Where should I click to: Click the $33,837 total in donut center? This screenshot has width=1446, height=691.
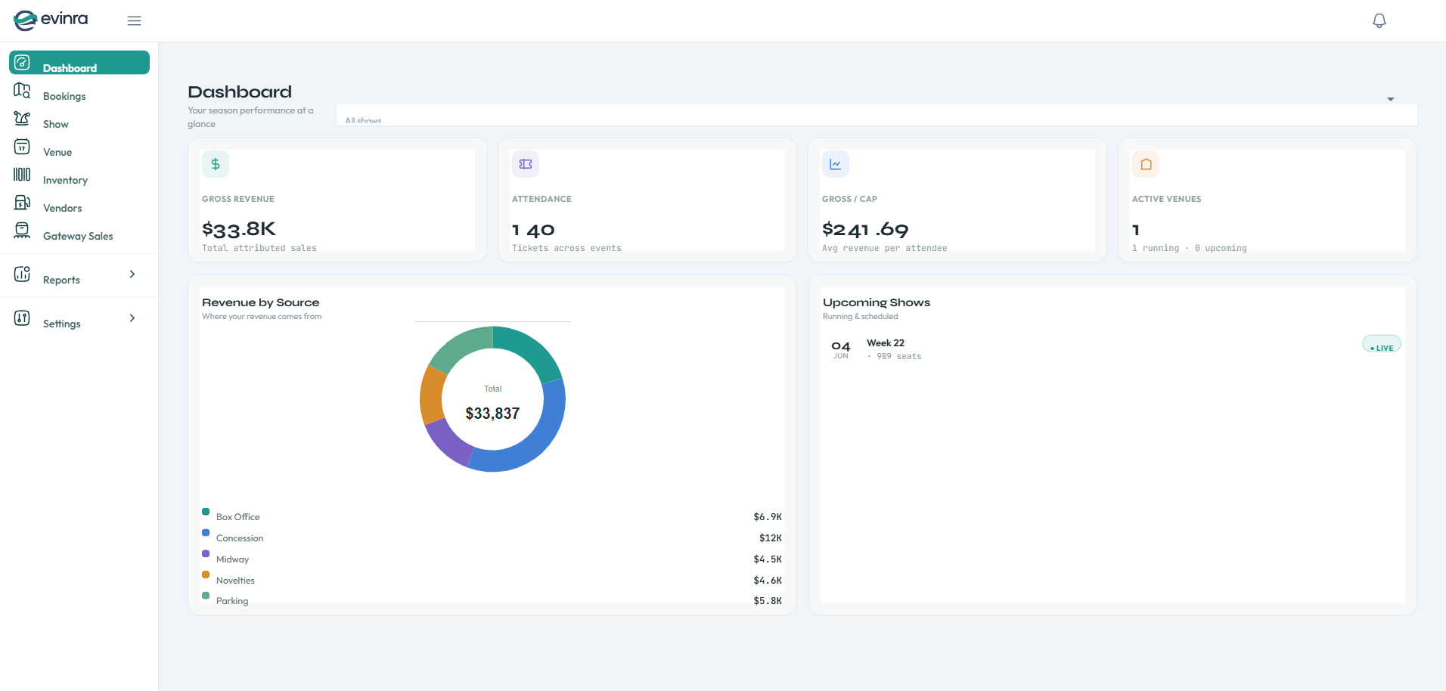[492, 414]
